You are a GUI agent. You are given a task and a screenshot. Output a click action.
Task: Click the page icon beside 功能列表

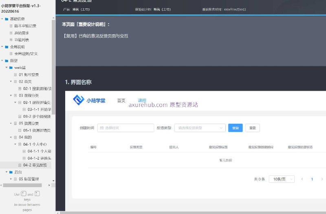point(11,39)
